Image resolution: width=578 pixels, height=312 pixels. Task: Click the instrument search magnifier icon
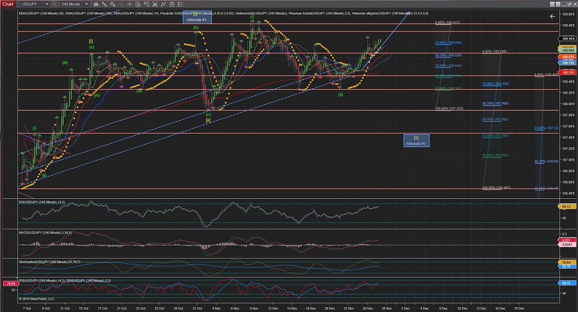click(54, 4)
